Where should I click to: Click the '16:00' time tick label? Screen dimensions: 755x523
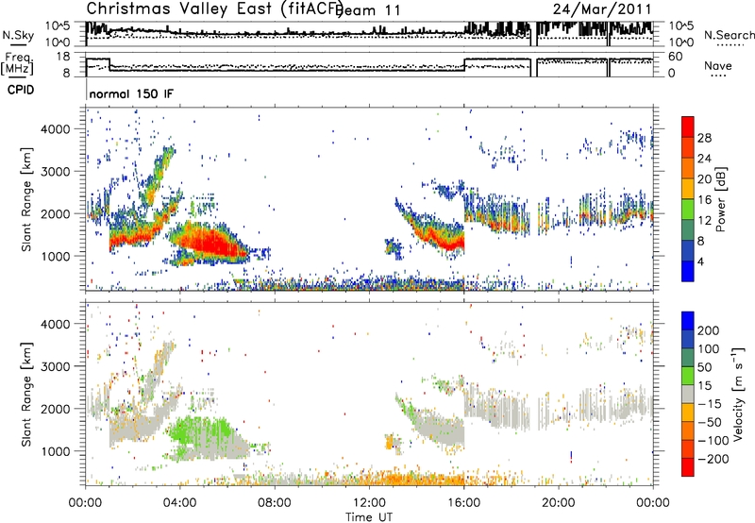[463, 503]
